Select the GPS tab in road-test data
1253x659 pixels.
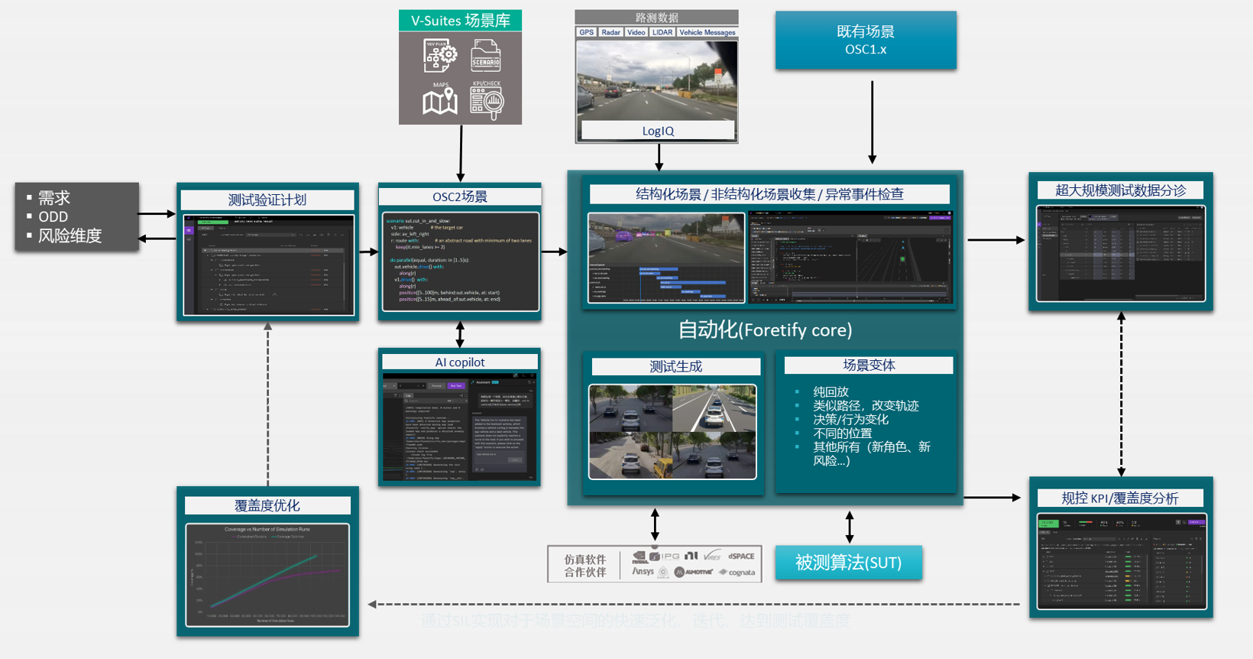tap(586, 32)
